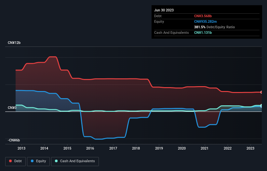Click the Equity value CN¥935.282m
The width and height of the screenshot is (267, 171).
[205, 21]
